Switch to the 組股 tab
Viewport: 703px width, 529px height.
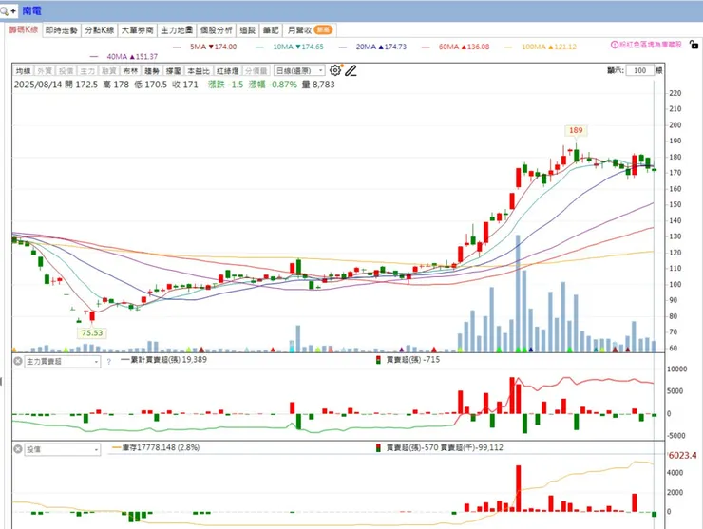248,30
